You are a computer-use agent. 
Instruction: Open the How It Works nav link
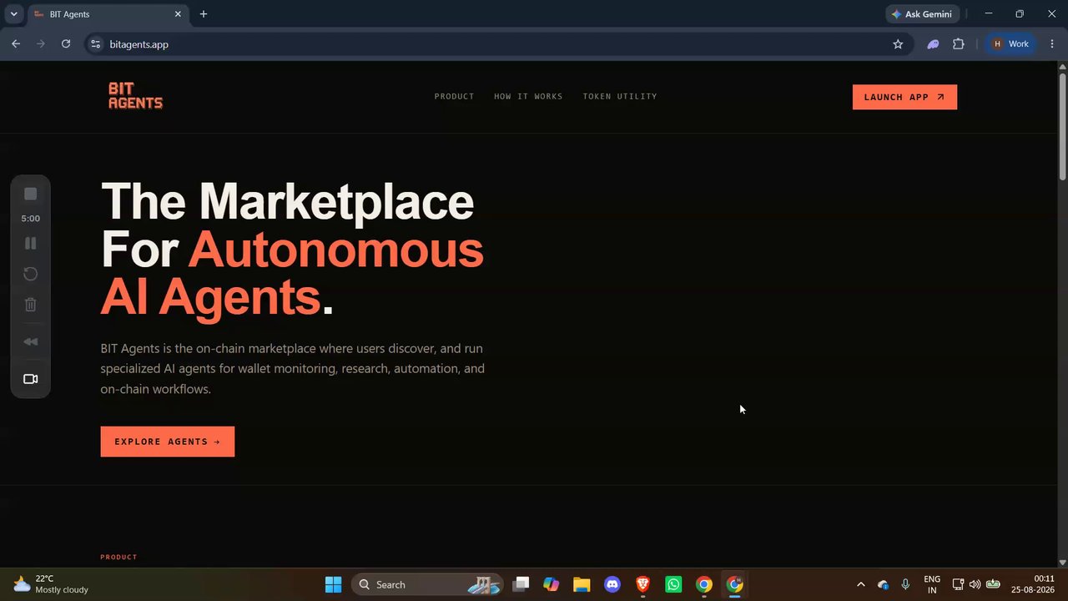click(x=528, y=97)
